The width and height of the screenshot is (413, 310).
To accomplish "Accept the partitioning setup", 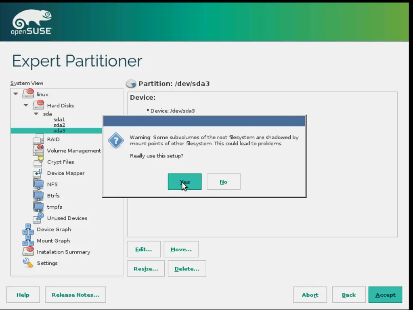I will coord(385,295).
